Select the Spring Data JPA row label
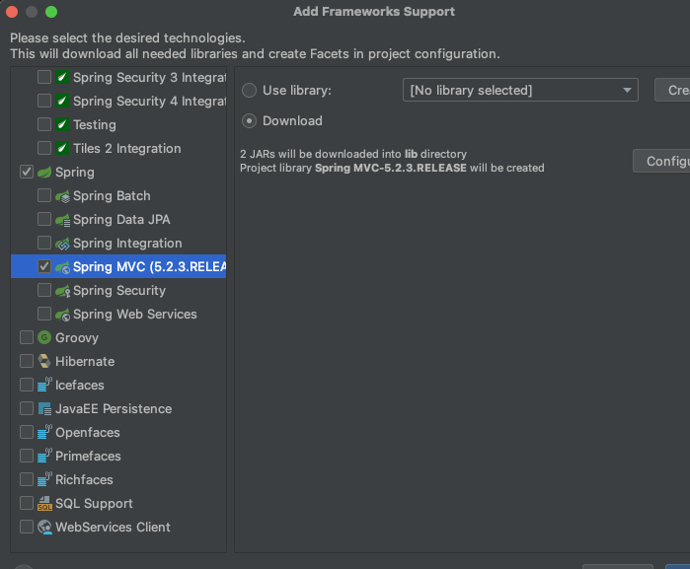Viewport: 690px width, 569px height. 121,220
